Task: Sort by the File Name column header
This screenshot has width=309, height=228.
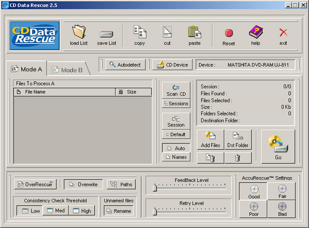Action: pyautogui.click(x=64, y=92)
